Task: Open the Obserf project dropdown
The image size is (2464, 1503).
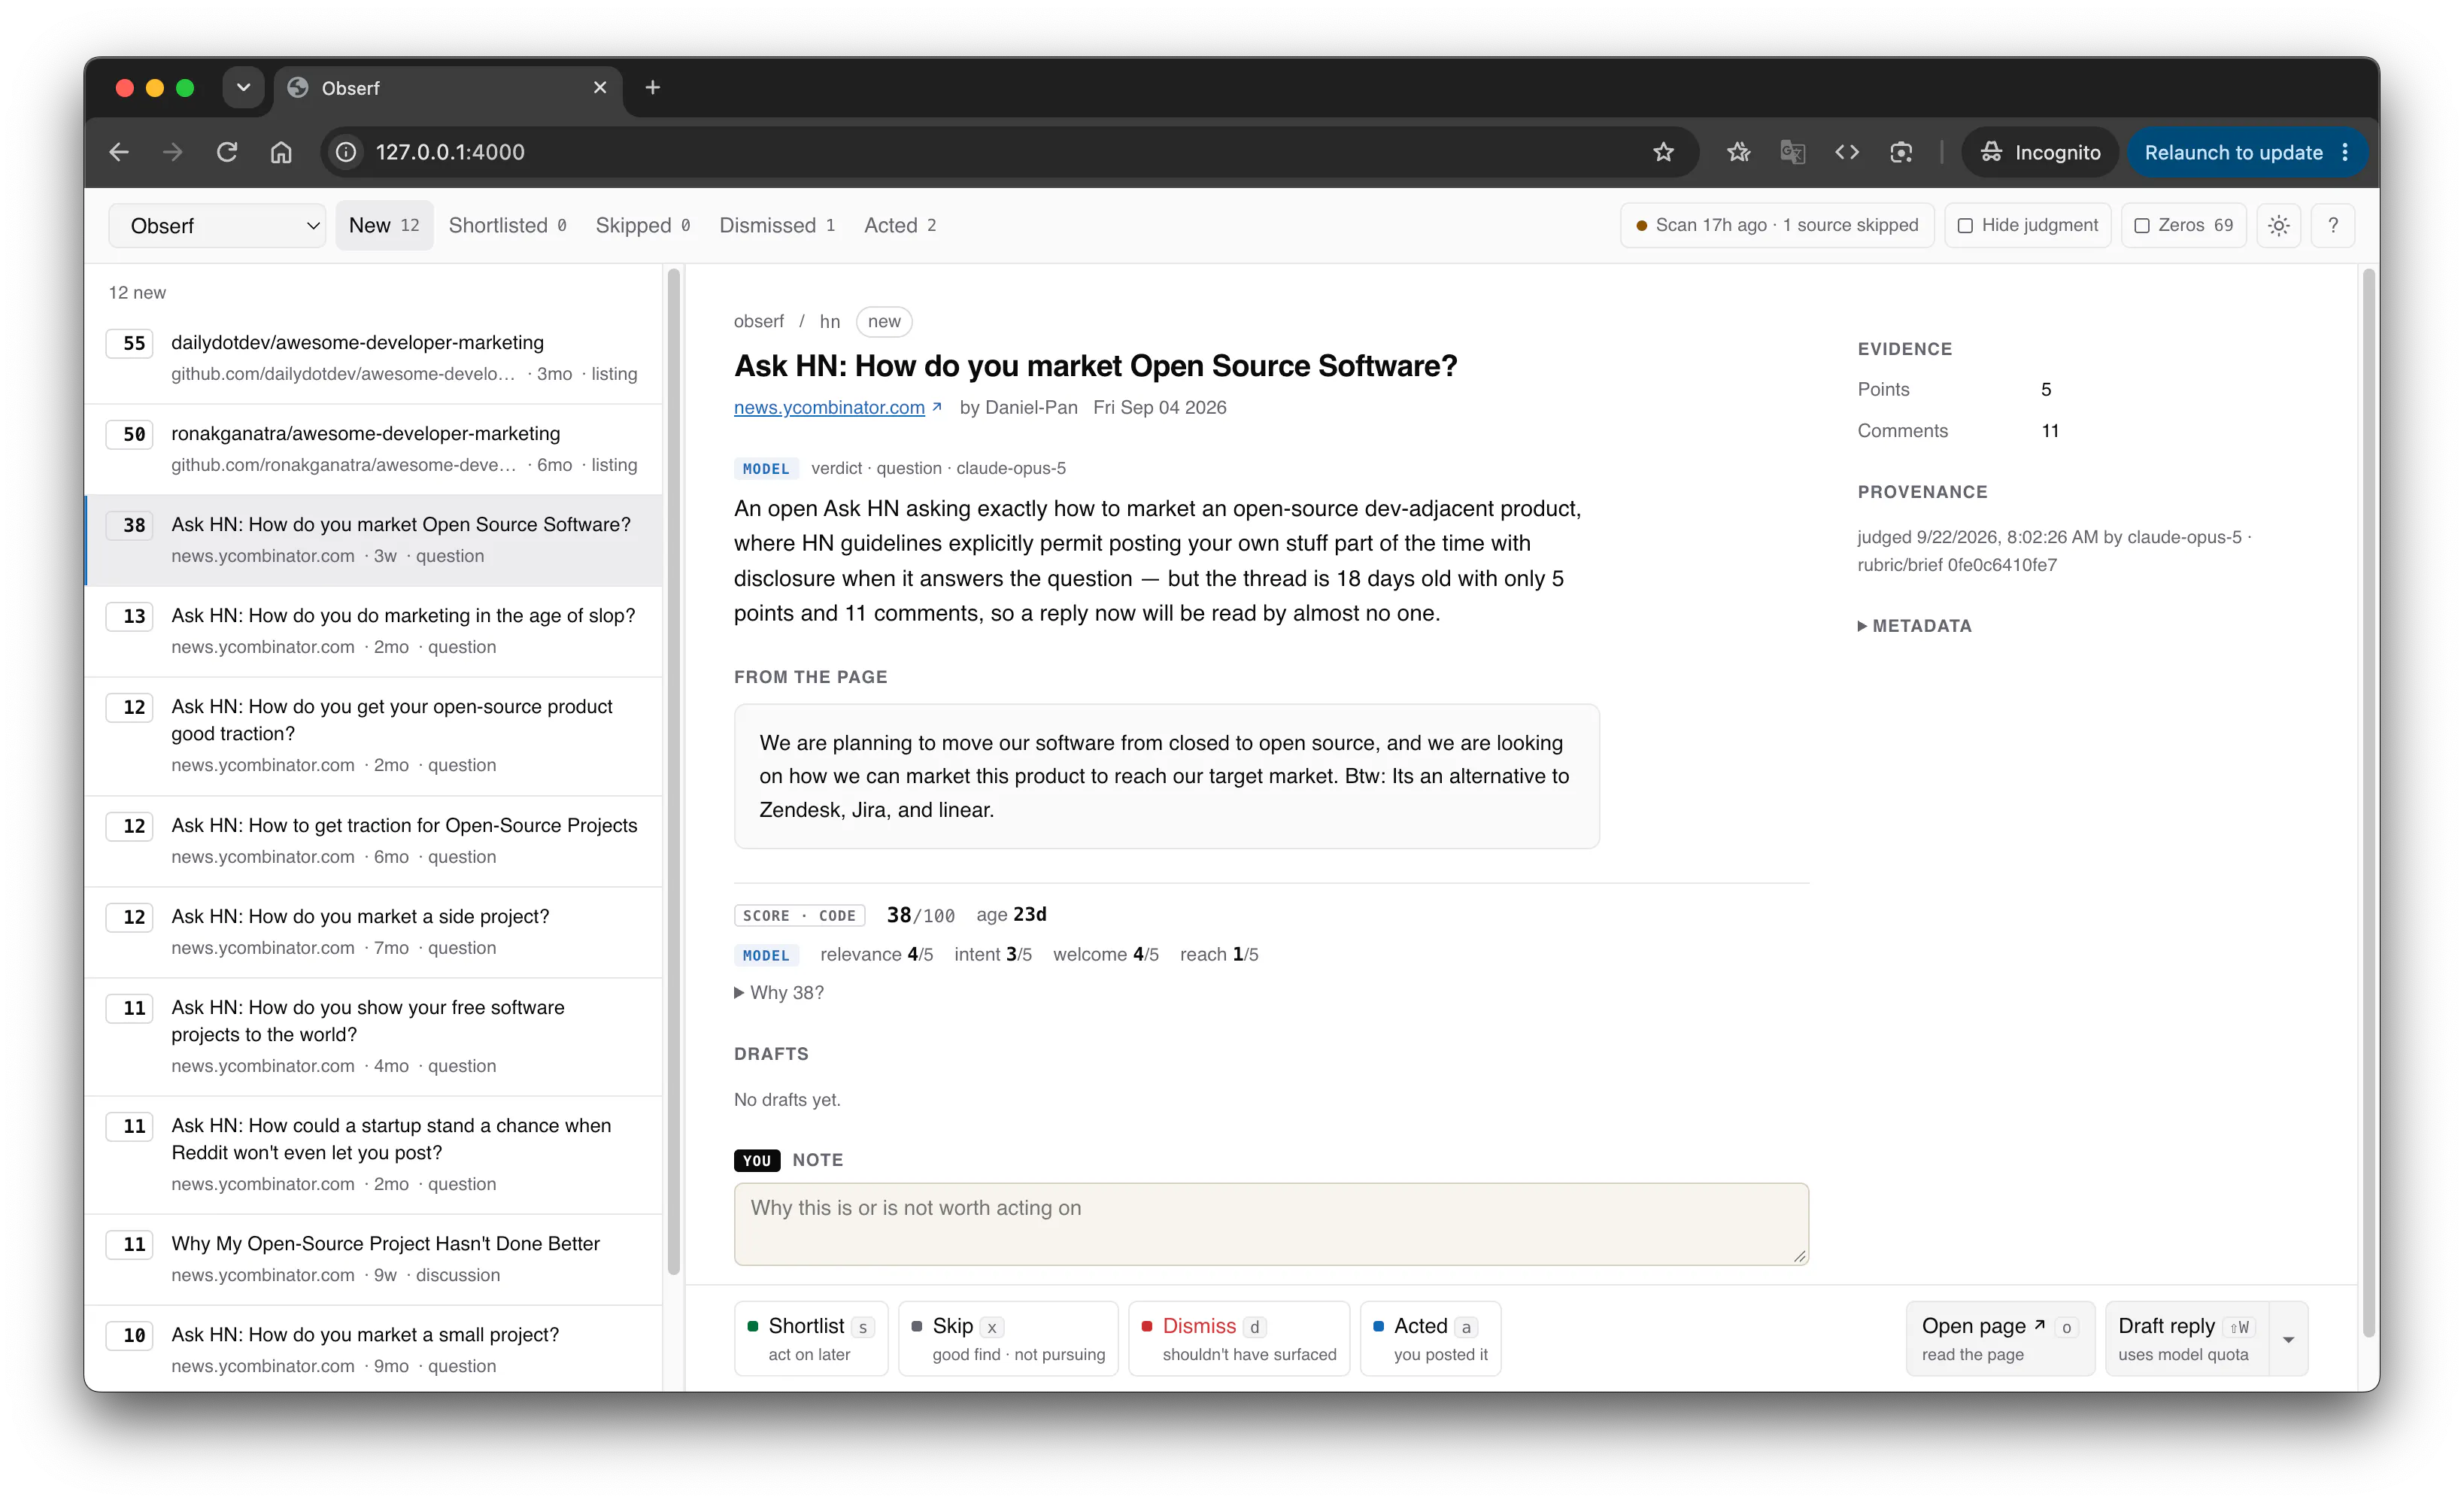Action: pyautogui.click(x=217, y=226)
